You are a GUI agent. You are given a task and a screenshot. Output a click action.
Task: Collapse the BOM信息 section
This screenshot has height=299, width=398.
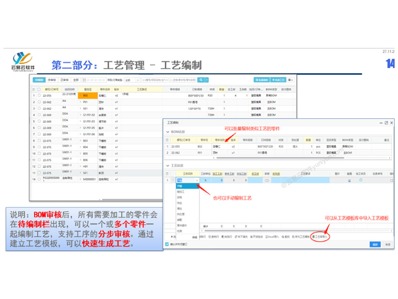(167, 132)
